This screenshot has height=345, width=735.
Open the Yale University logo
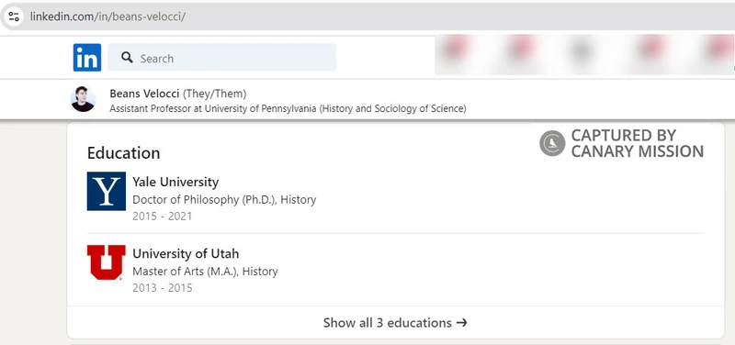click(107, 191)
